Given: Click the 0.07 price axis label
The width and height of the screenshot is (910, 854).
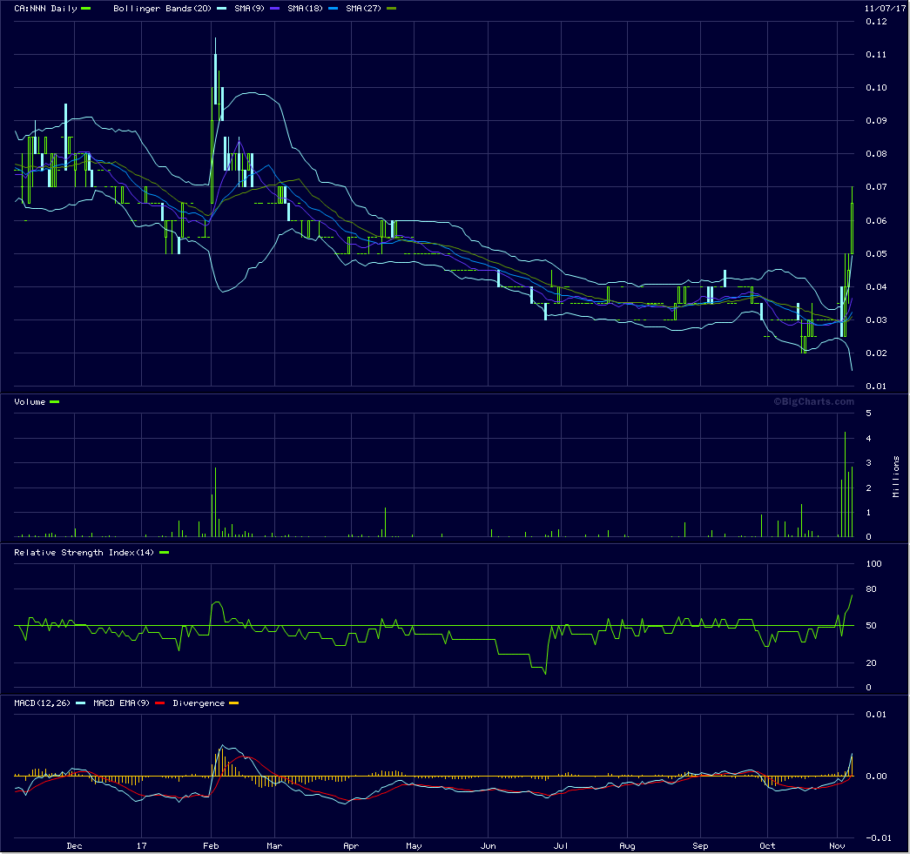Looking at the screenshot, I should (876, 187).
